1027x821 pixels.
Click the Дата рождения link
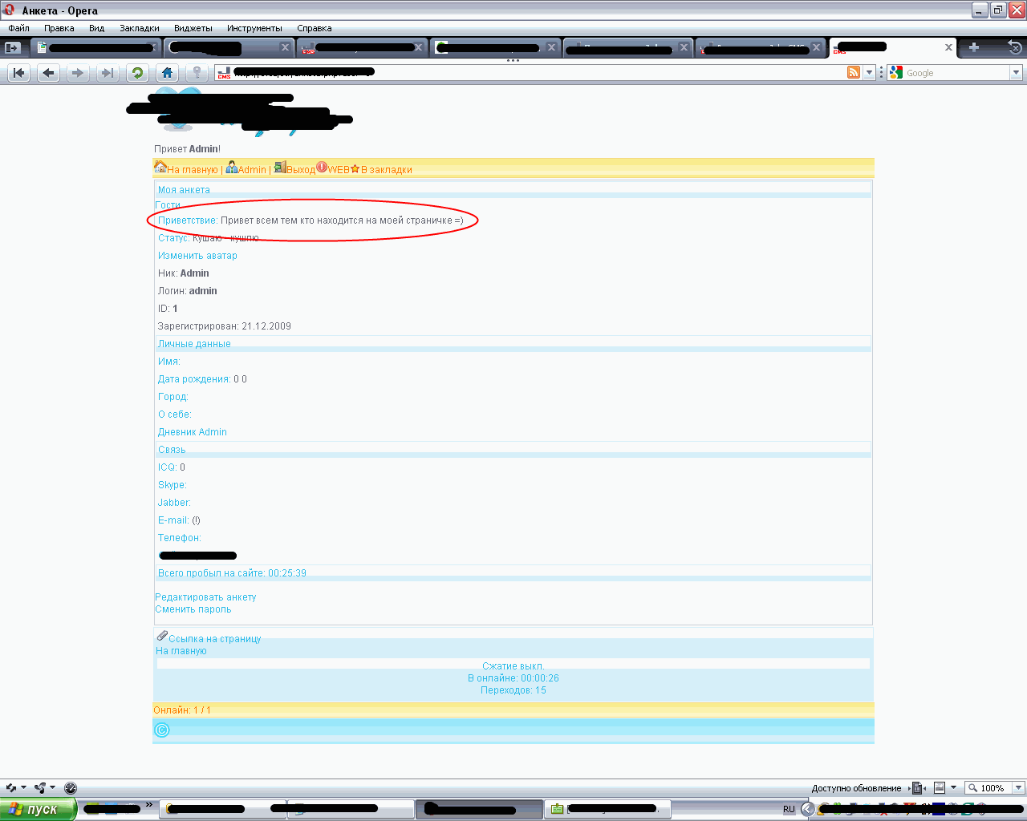(x=194, y=379)
